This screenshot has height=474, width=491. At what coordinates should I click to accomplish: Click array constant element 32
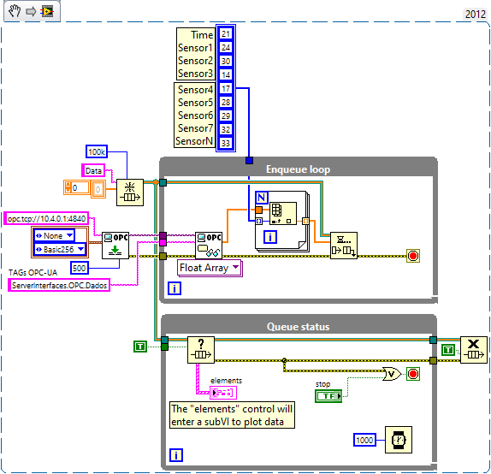(226, 129)
